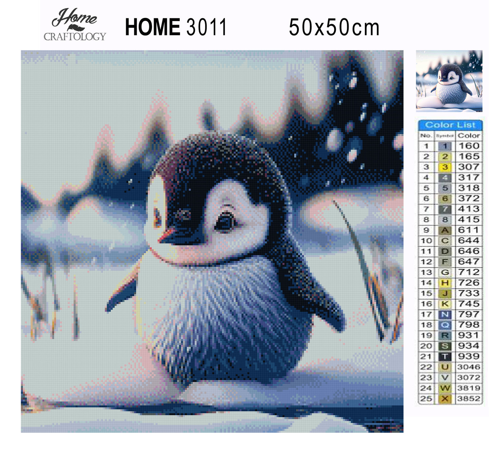Select color code 413 text
The height and width of the screenshot is (450, 490).
click(x=469, y=209)
